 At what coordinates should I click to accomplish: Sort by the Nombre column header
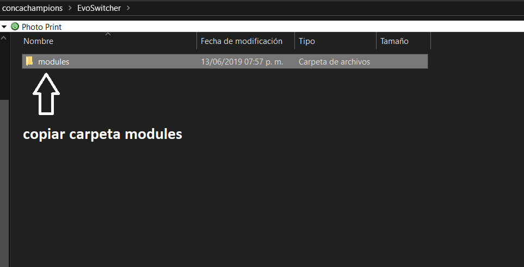38,41
